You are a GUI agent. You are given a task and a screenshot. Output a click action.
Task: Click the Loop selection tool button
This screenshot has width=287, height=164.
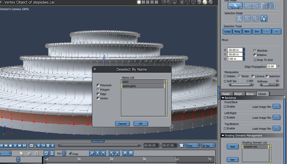227,31
